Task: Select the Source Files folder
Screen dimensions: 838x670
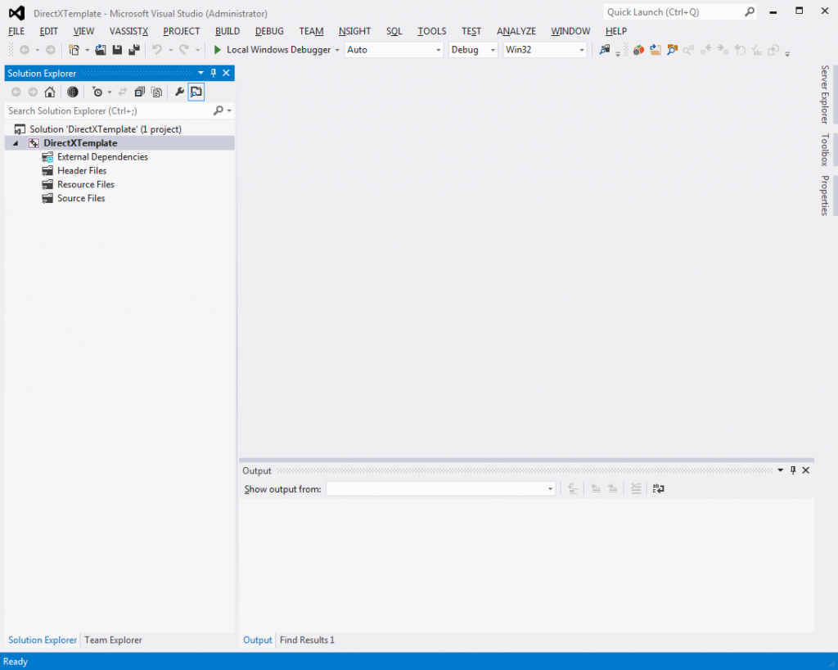Action: (81, 198)
